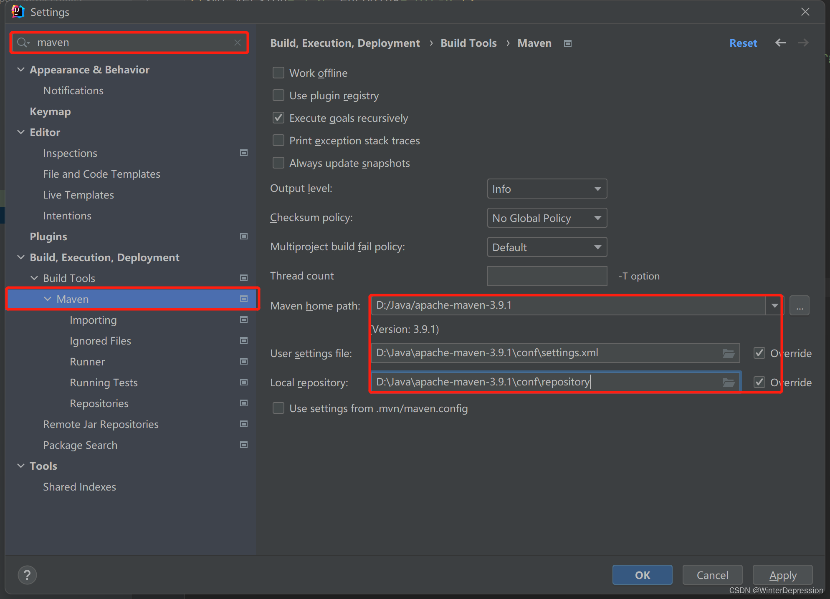Click the Apply button

coord(783,575)
